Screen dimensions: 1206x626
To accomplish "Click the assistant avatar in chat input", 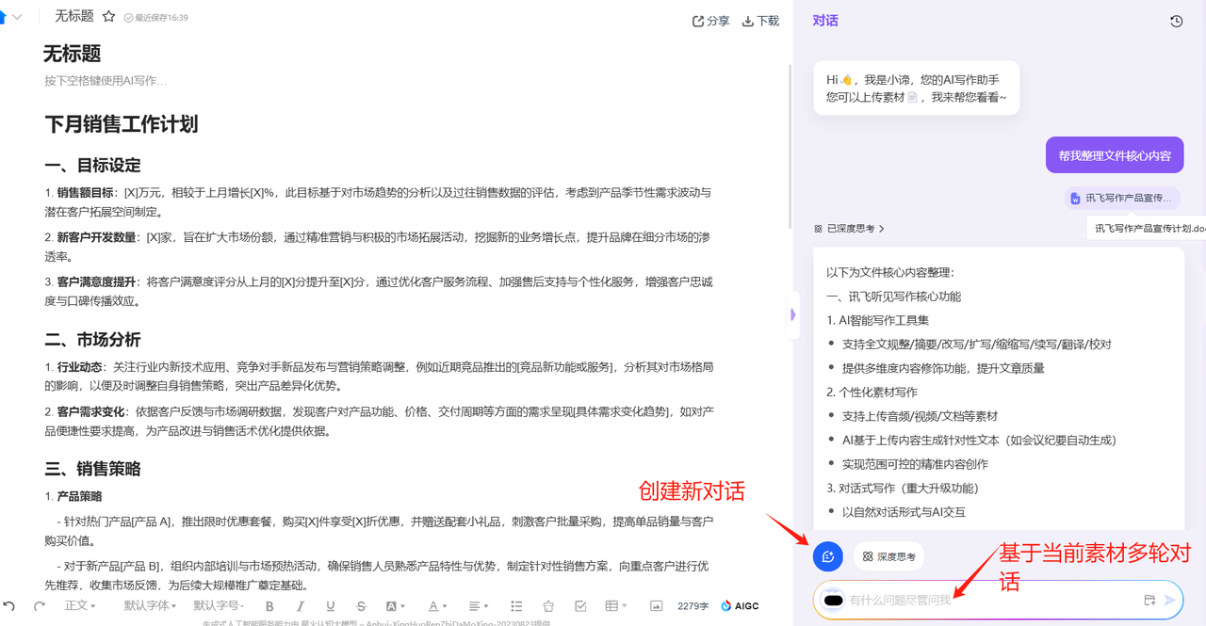I will pyautogui.click(x=833, y=600).
